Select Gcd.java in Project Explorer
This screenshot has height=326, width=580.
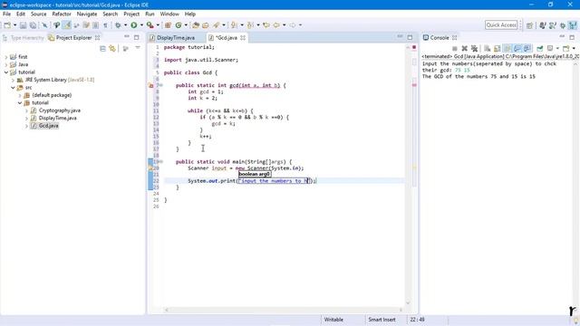click(x=48, y=126)
